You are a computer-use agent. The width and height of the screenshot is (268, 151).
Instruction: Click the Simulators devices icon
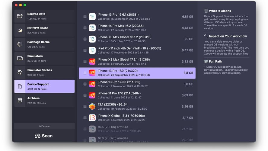click(x=20, y=58)
